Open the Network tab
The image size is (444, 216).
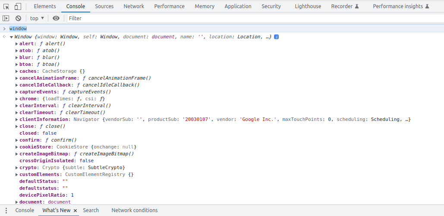click(x=134, y=6)
